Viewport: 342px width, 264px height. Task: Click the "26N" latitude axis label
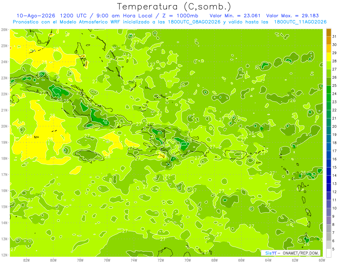4,30
